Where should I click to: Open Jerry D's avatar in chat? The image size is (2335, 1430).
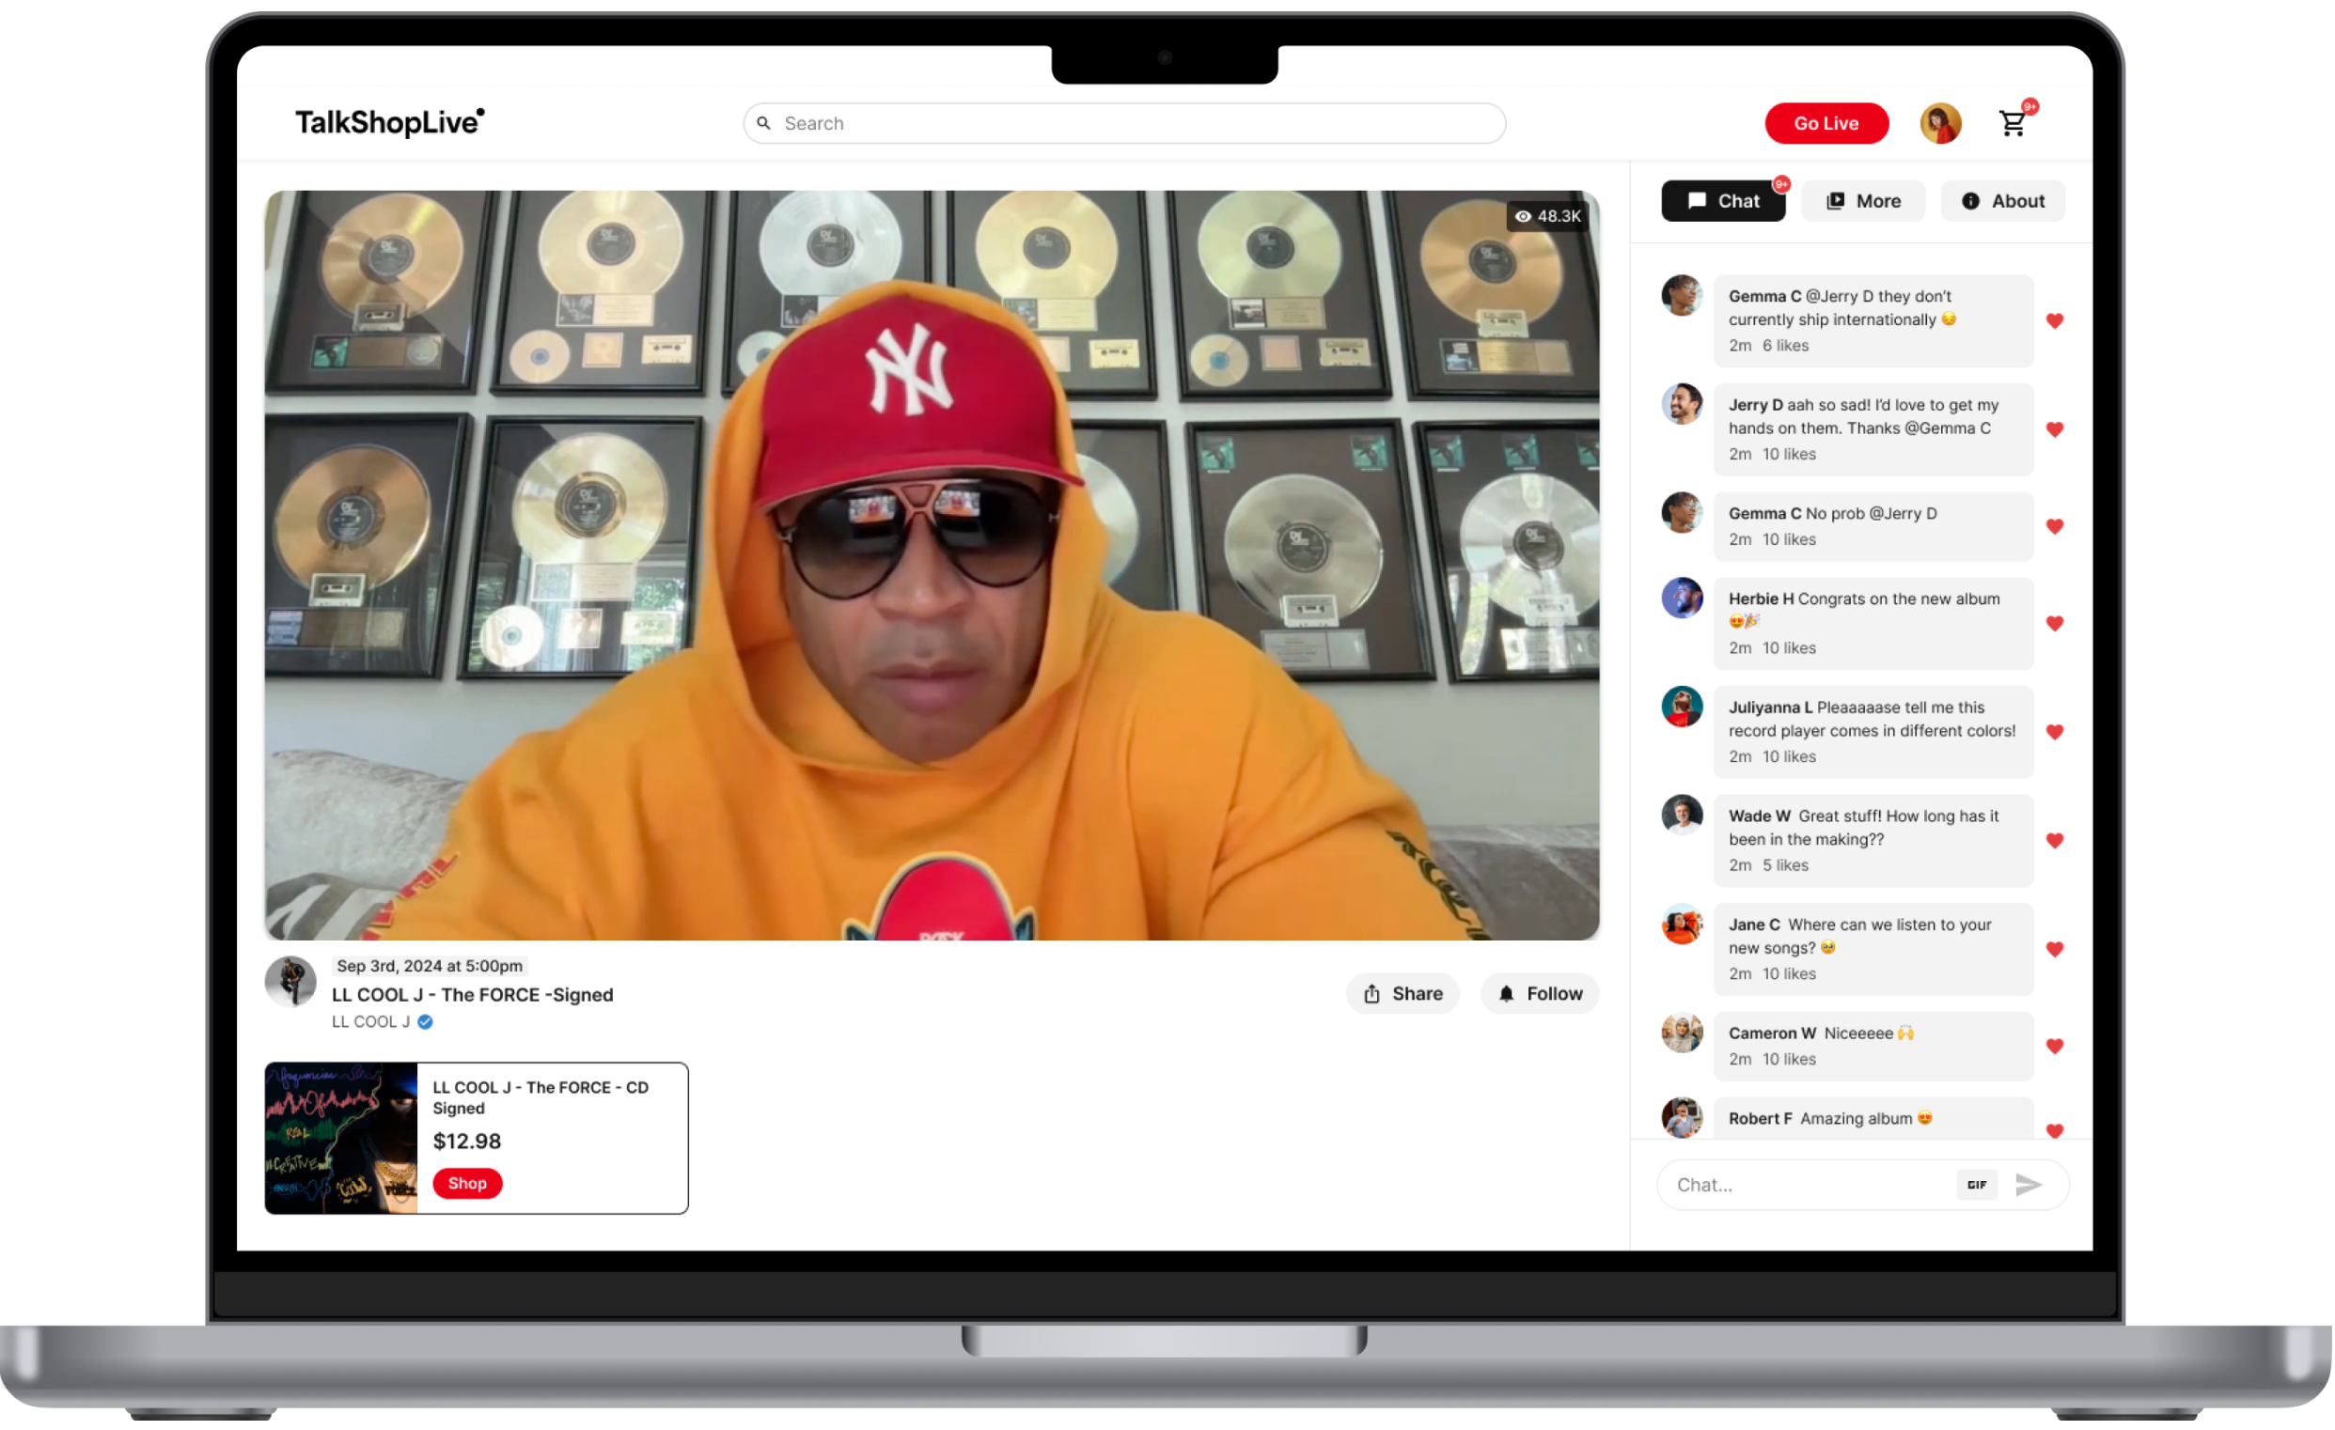click(1683, 404)
